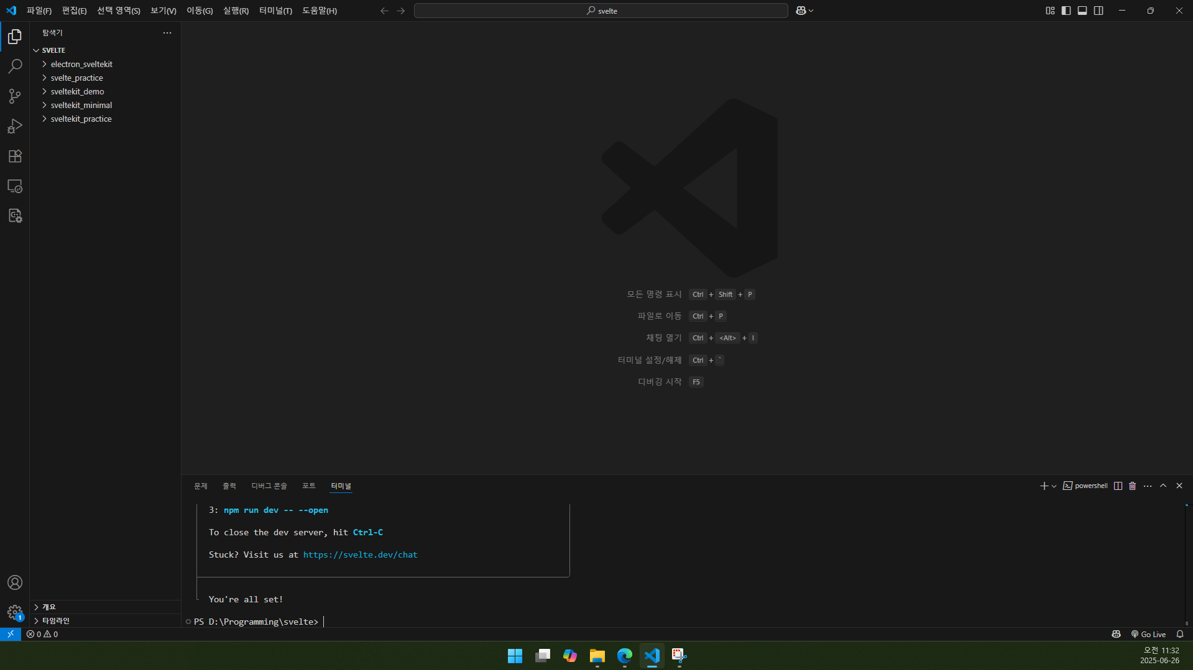Maximize the panel size with chevron
This screenshot has width=1193, height=670.
pos(1163,486)
